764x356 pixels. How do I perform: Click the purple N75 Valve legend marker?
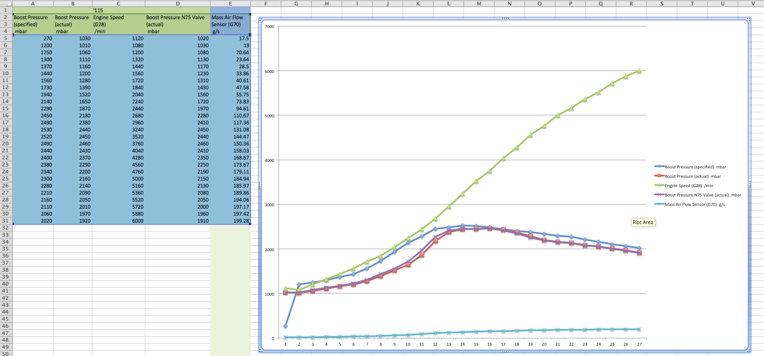click(x=659, y=195)
